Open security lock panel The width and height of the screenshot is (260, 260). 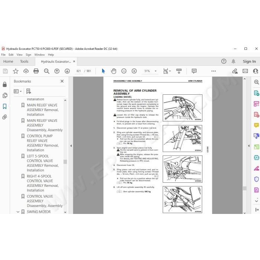coord(4,84)
